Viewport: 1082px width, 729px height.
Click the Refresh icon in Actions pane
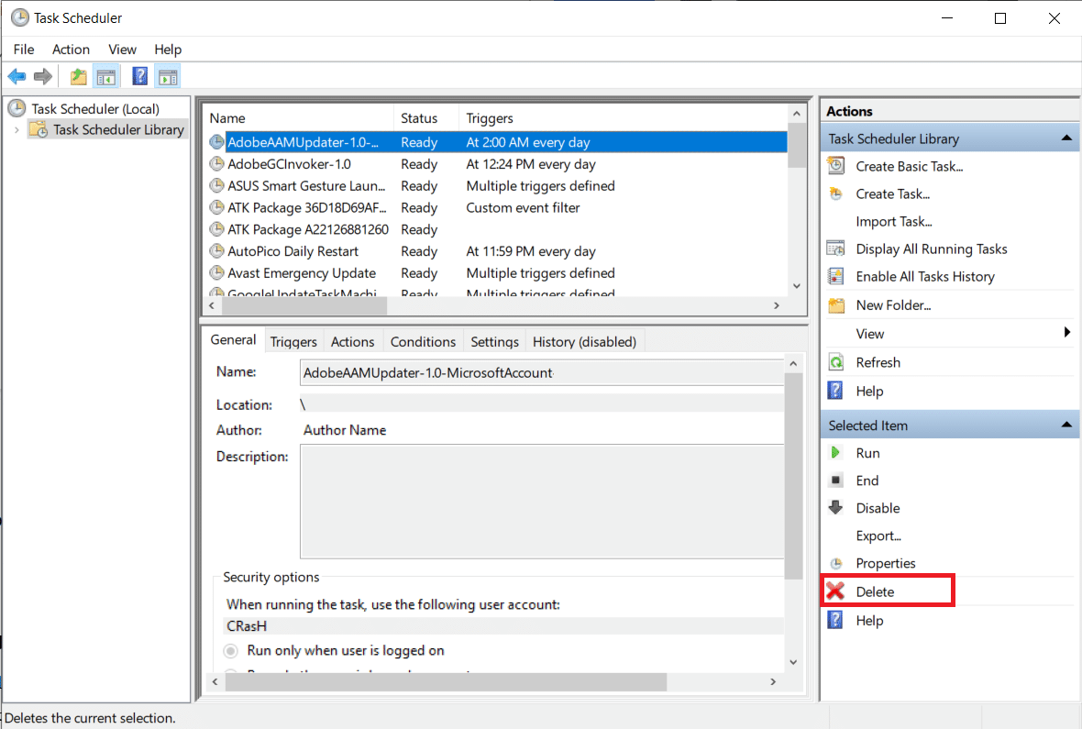click(x=835, y=362)
